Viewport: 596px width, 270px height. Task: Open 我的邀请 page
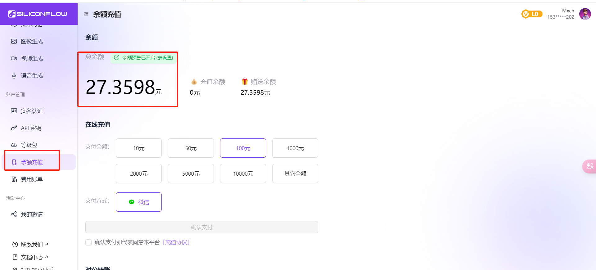point(32,214)
